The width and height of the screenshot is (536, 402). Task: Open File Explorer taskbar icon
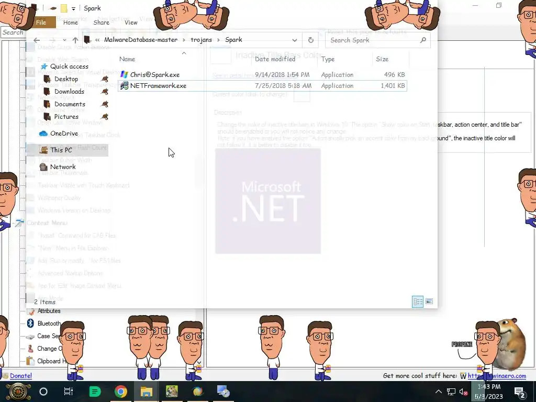click(x=147, y=392)
